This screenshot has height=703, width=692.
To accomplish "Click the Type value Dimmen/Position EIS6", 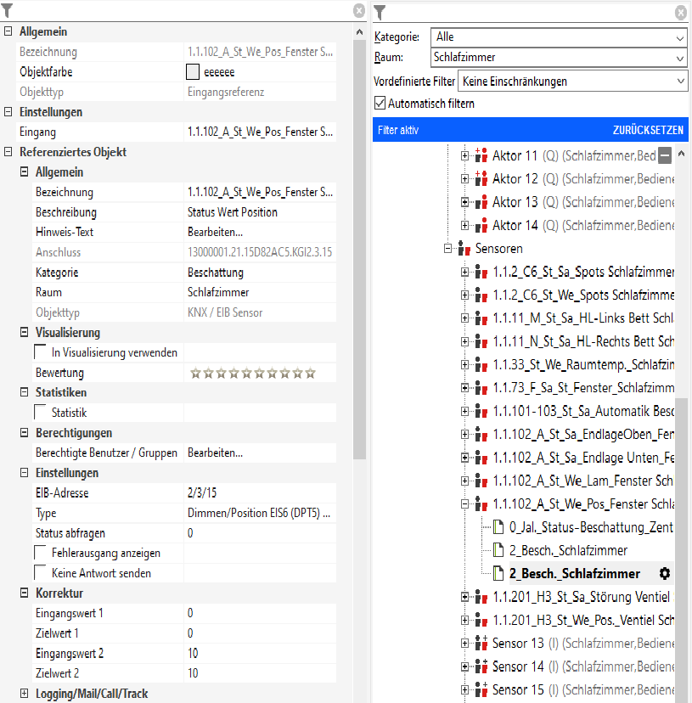I will coord(259,513).
